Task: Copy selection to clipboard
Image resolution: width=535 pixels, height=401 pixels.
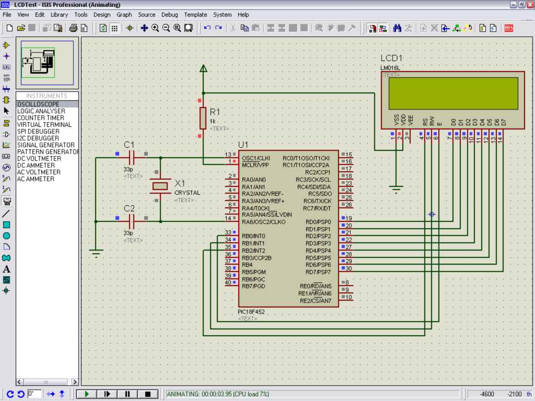Action: click(245, 28)
